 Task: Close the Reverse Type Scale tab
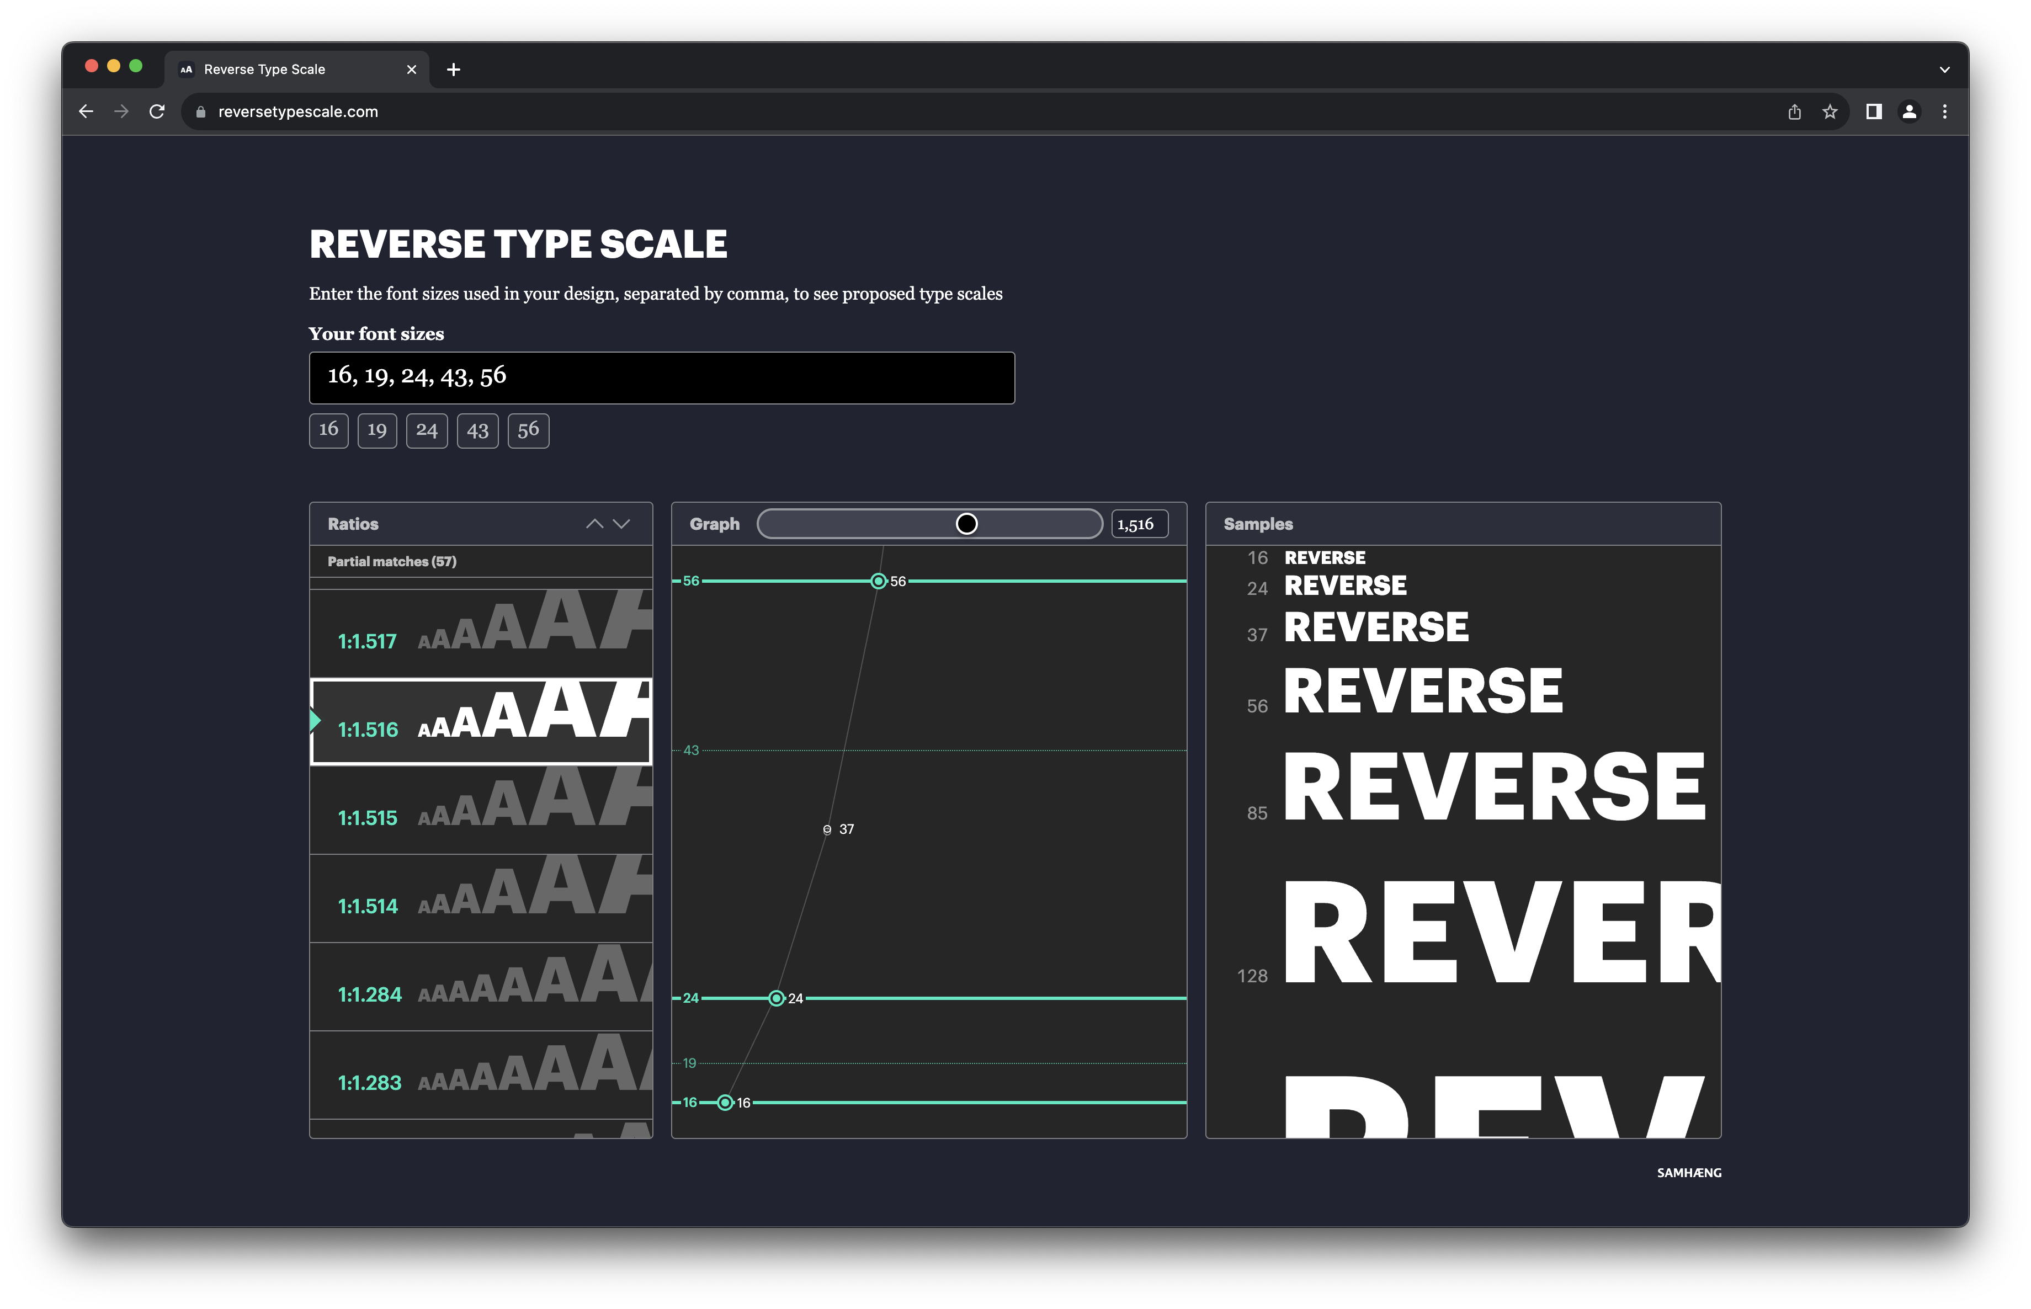point(412,70)
